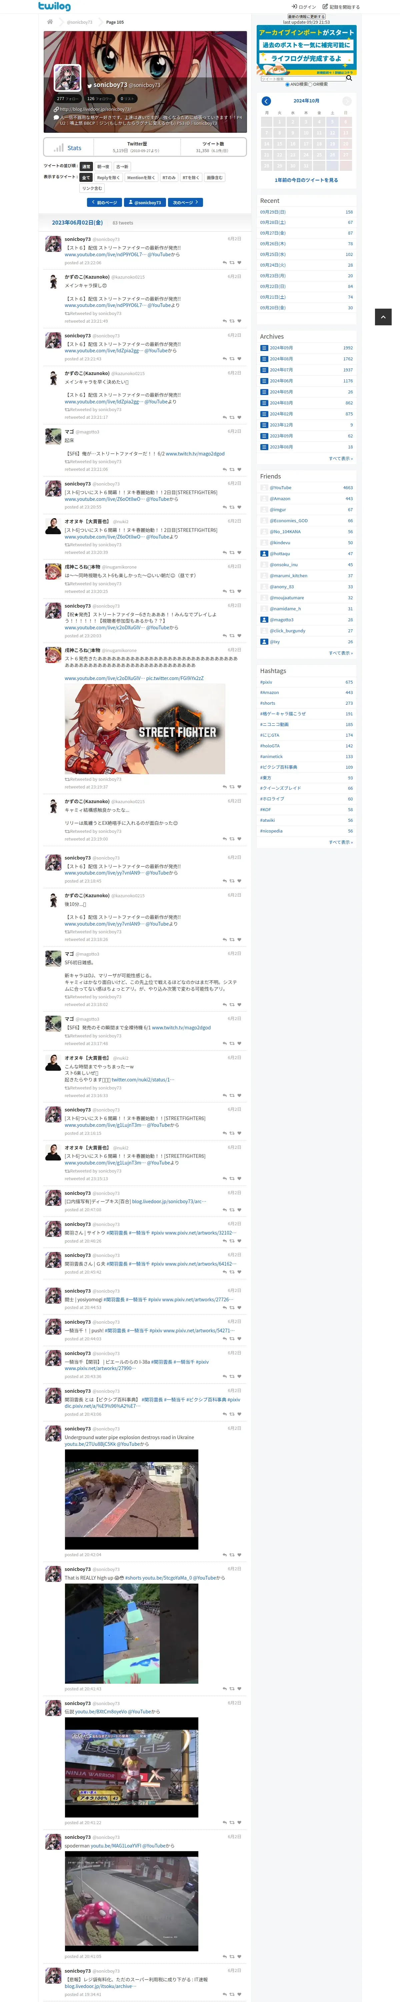Expand Hashtags すべて表示 link

pyautogui.click(x=340, y=843)
